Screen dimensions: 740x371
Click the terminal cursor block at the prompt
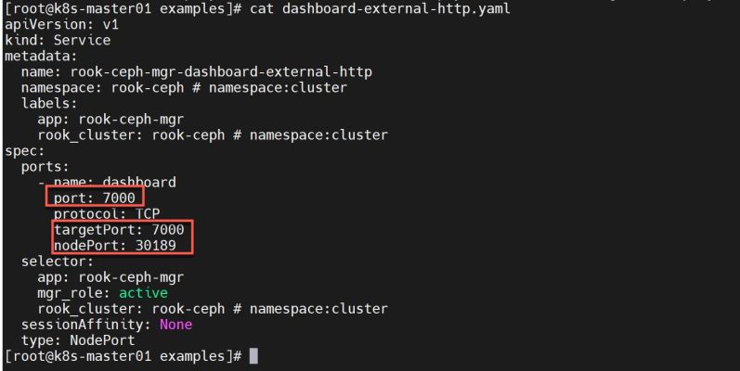tap(253, 356)
